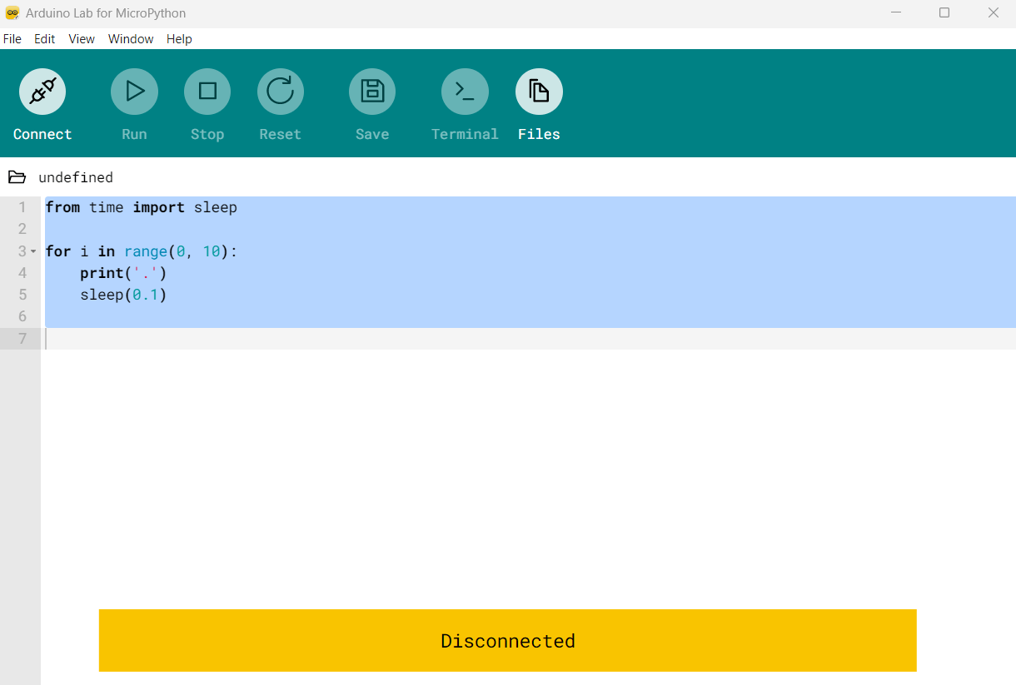Save the file using the floppy disk icon
Viewport: 1016px width, 685px height.
click(x=372, y=92)
